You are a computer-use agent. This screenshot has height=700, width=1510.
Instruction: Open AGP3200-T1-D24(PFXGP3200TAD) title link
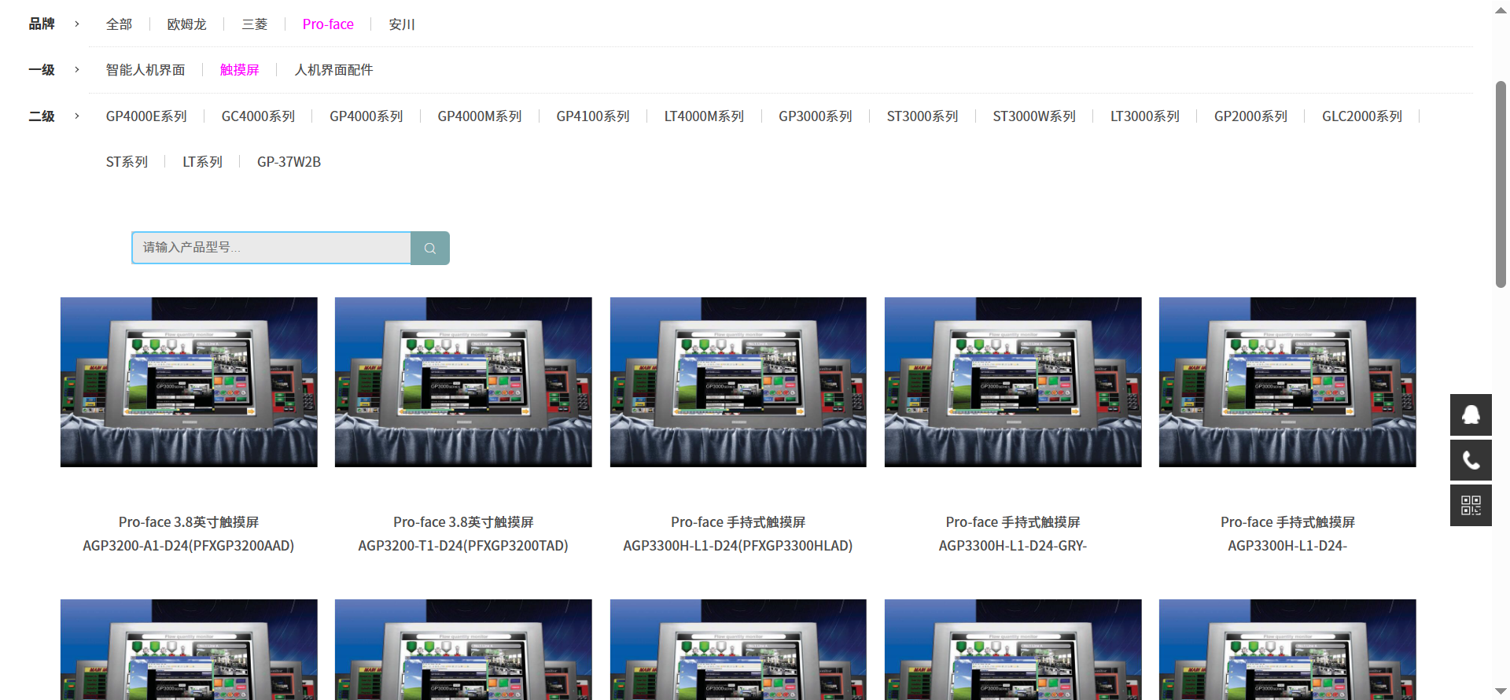tap(463, 534)
